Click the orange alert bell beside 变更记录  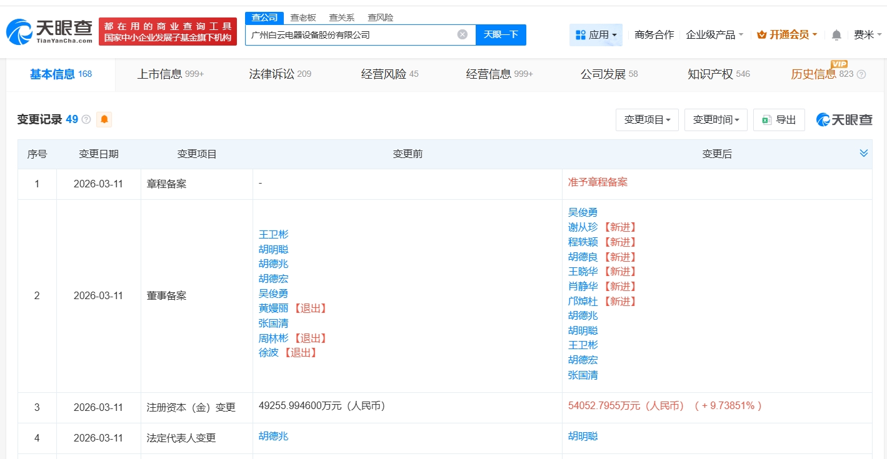(104, 119)
